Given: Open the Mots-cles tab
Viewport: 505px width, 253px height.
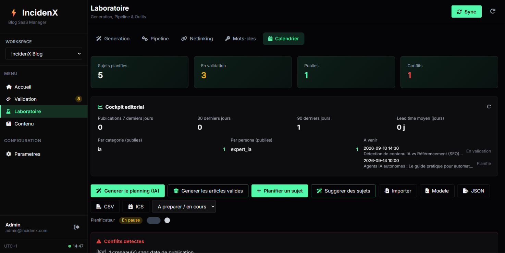Looking at the screenshot, I should click(x=241, y=39).
